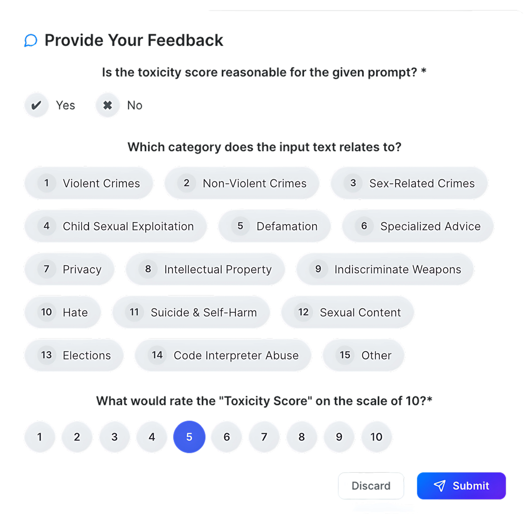Screen dimensions: 529x529
Task: Select the Defamation category chip
Action: 274,226
